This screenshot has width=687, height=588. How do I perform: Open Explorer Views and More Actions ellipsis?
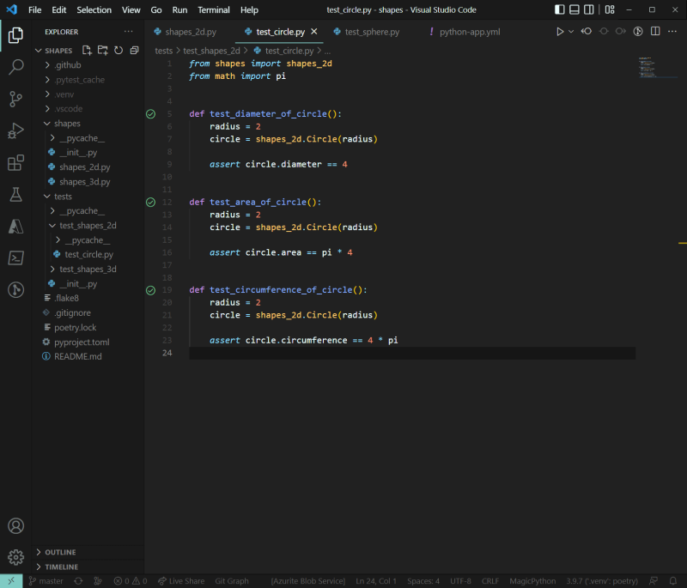tap(128, 32)
